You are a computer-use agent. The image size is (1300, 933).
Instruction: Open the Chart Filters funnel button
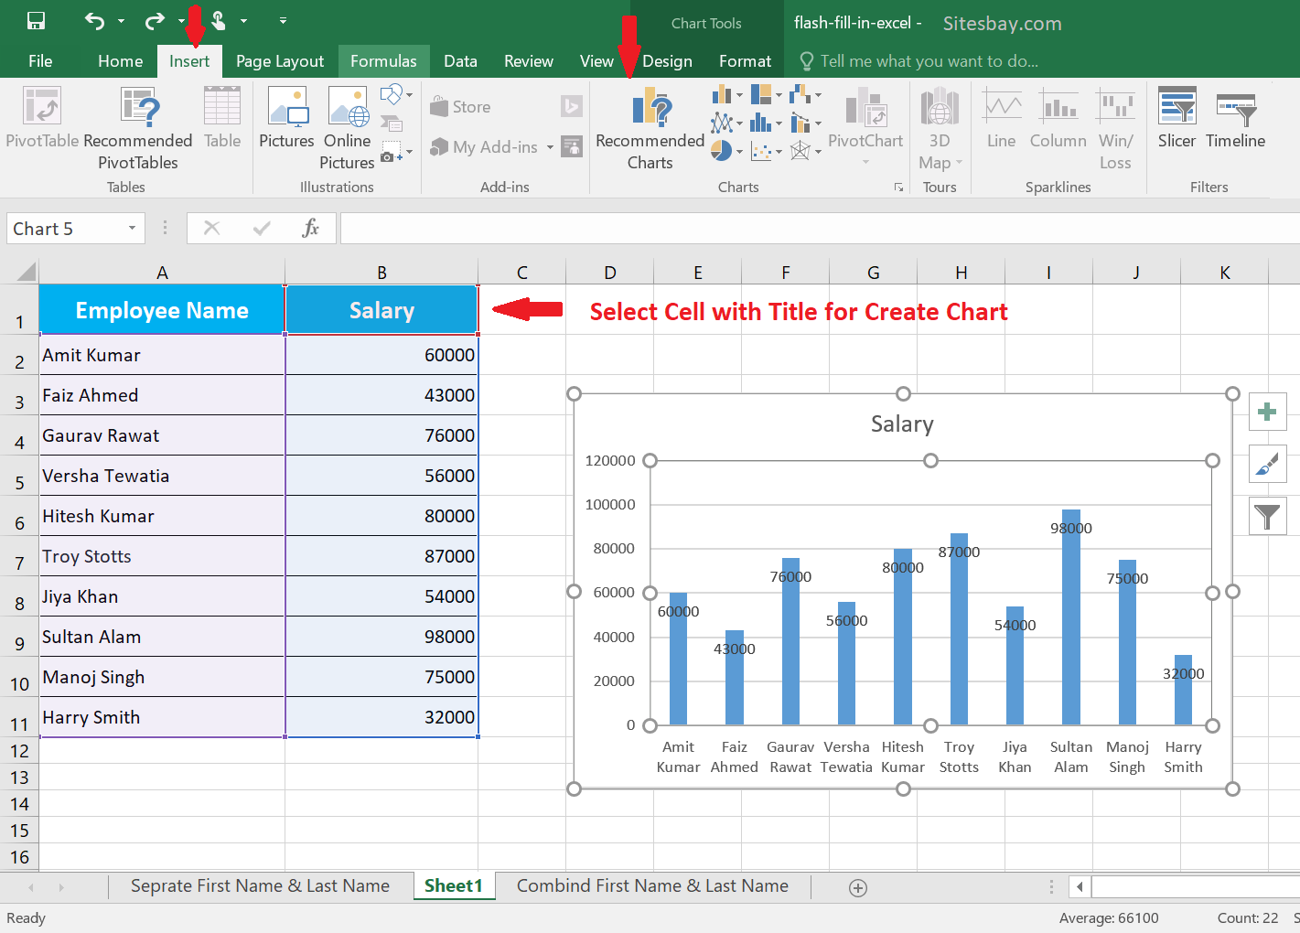pyautogui.click(x=1267, y=517)
